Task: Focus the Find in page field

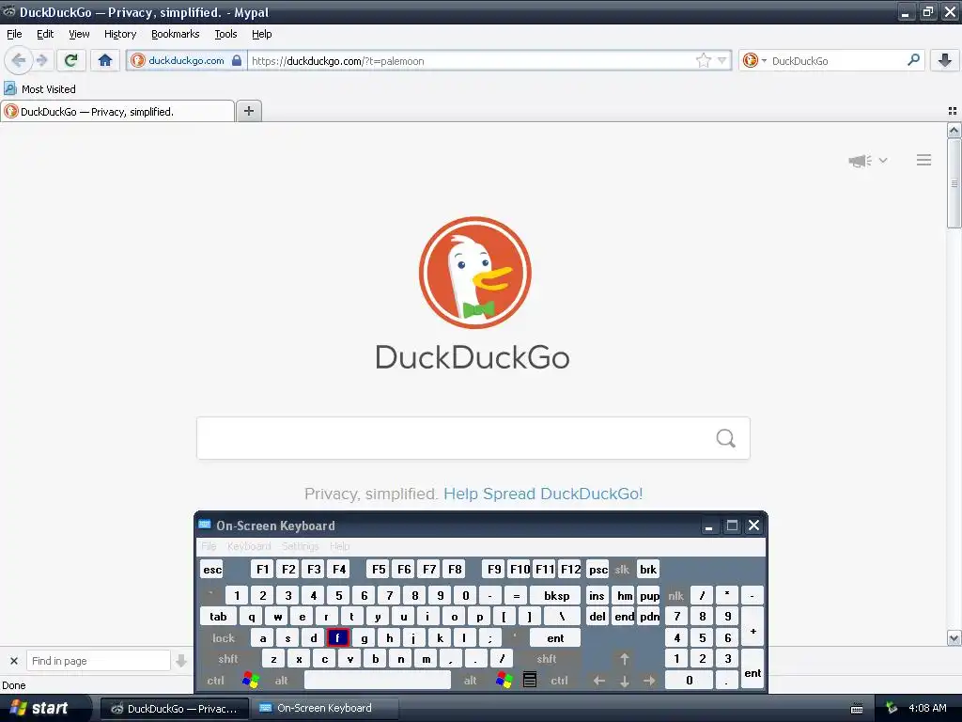Action: (x=98, y=661)
